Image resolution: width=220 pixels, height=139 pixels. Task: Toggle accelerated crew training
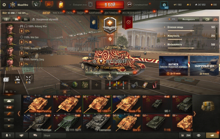45,19
